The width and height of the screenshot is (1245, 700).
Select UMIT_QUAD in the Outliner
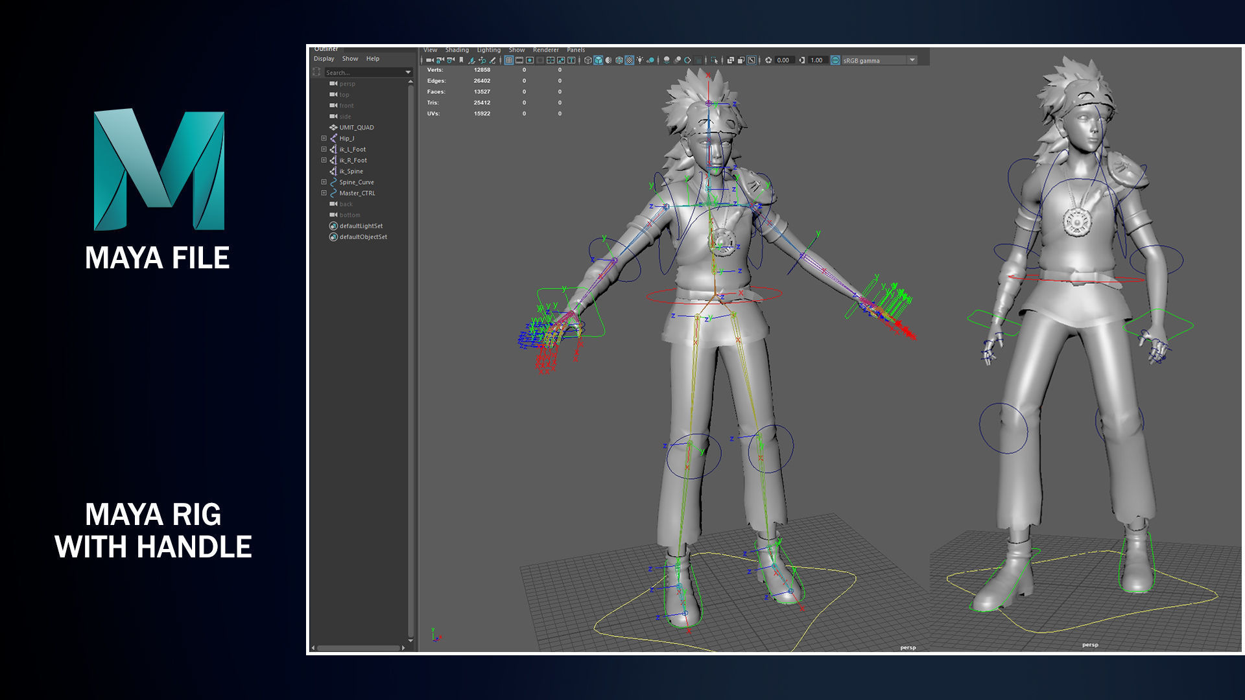(356, 127)
